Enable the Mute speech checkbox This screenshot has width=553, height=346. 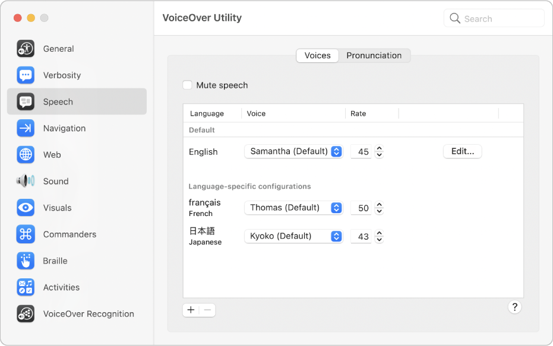[x=187, y=85]
